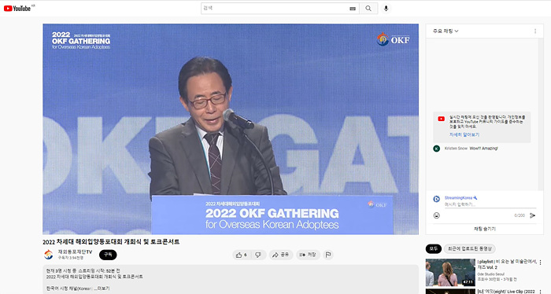Select the 모두 filter chip
The width and height of the screenshot is (551, 294).
click(x=433, y=248)
